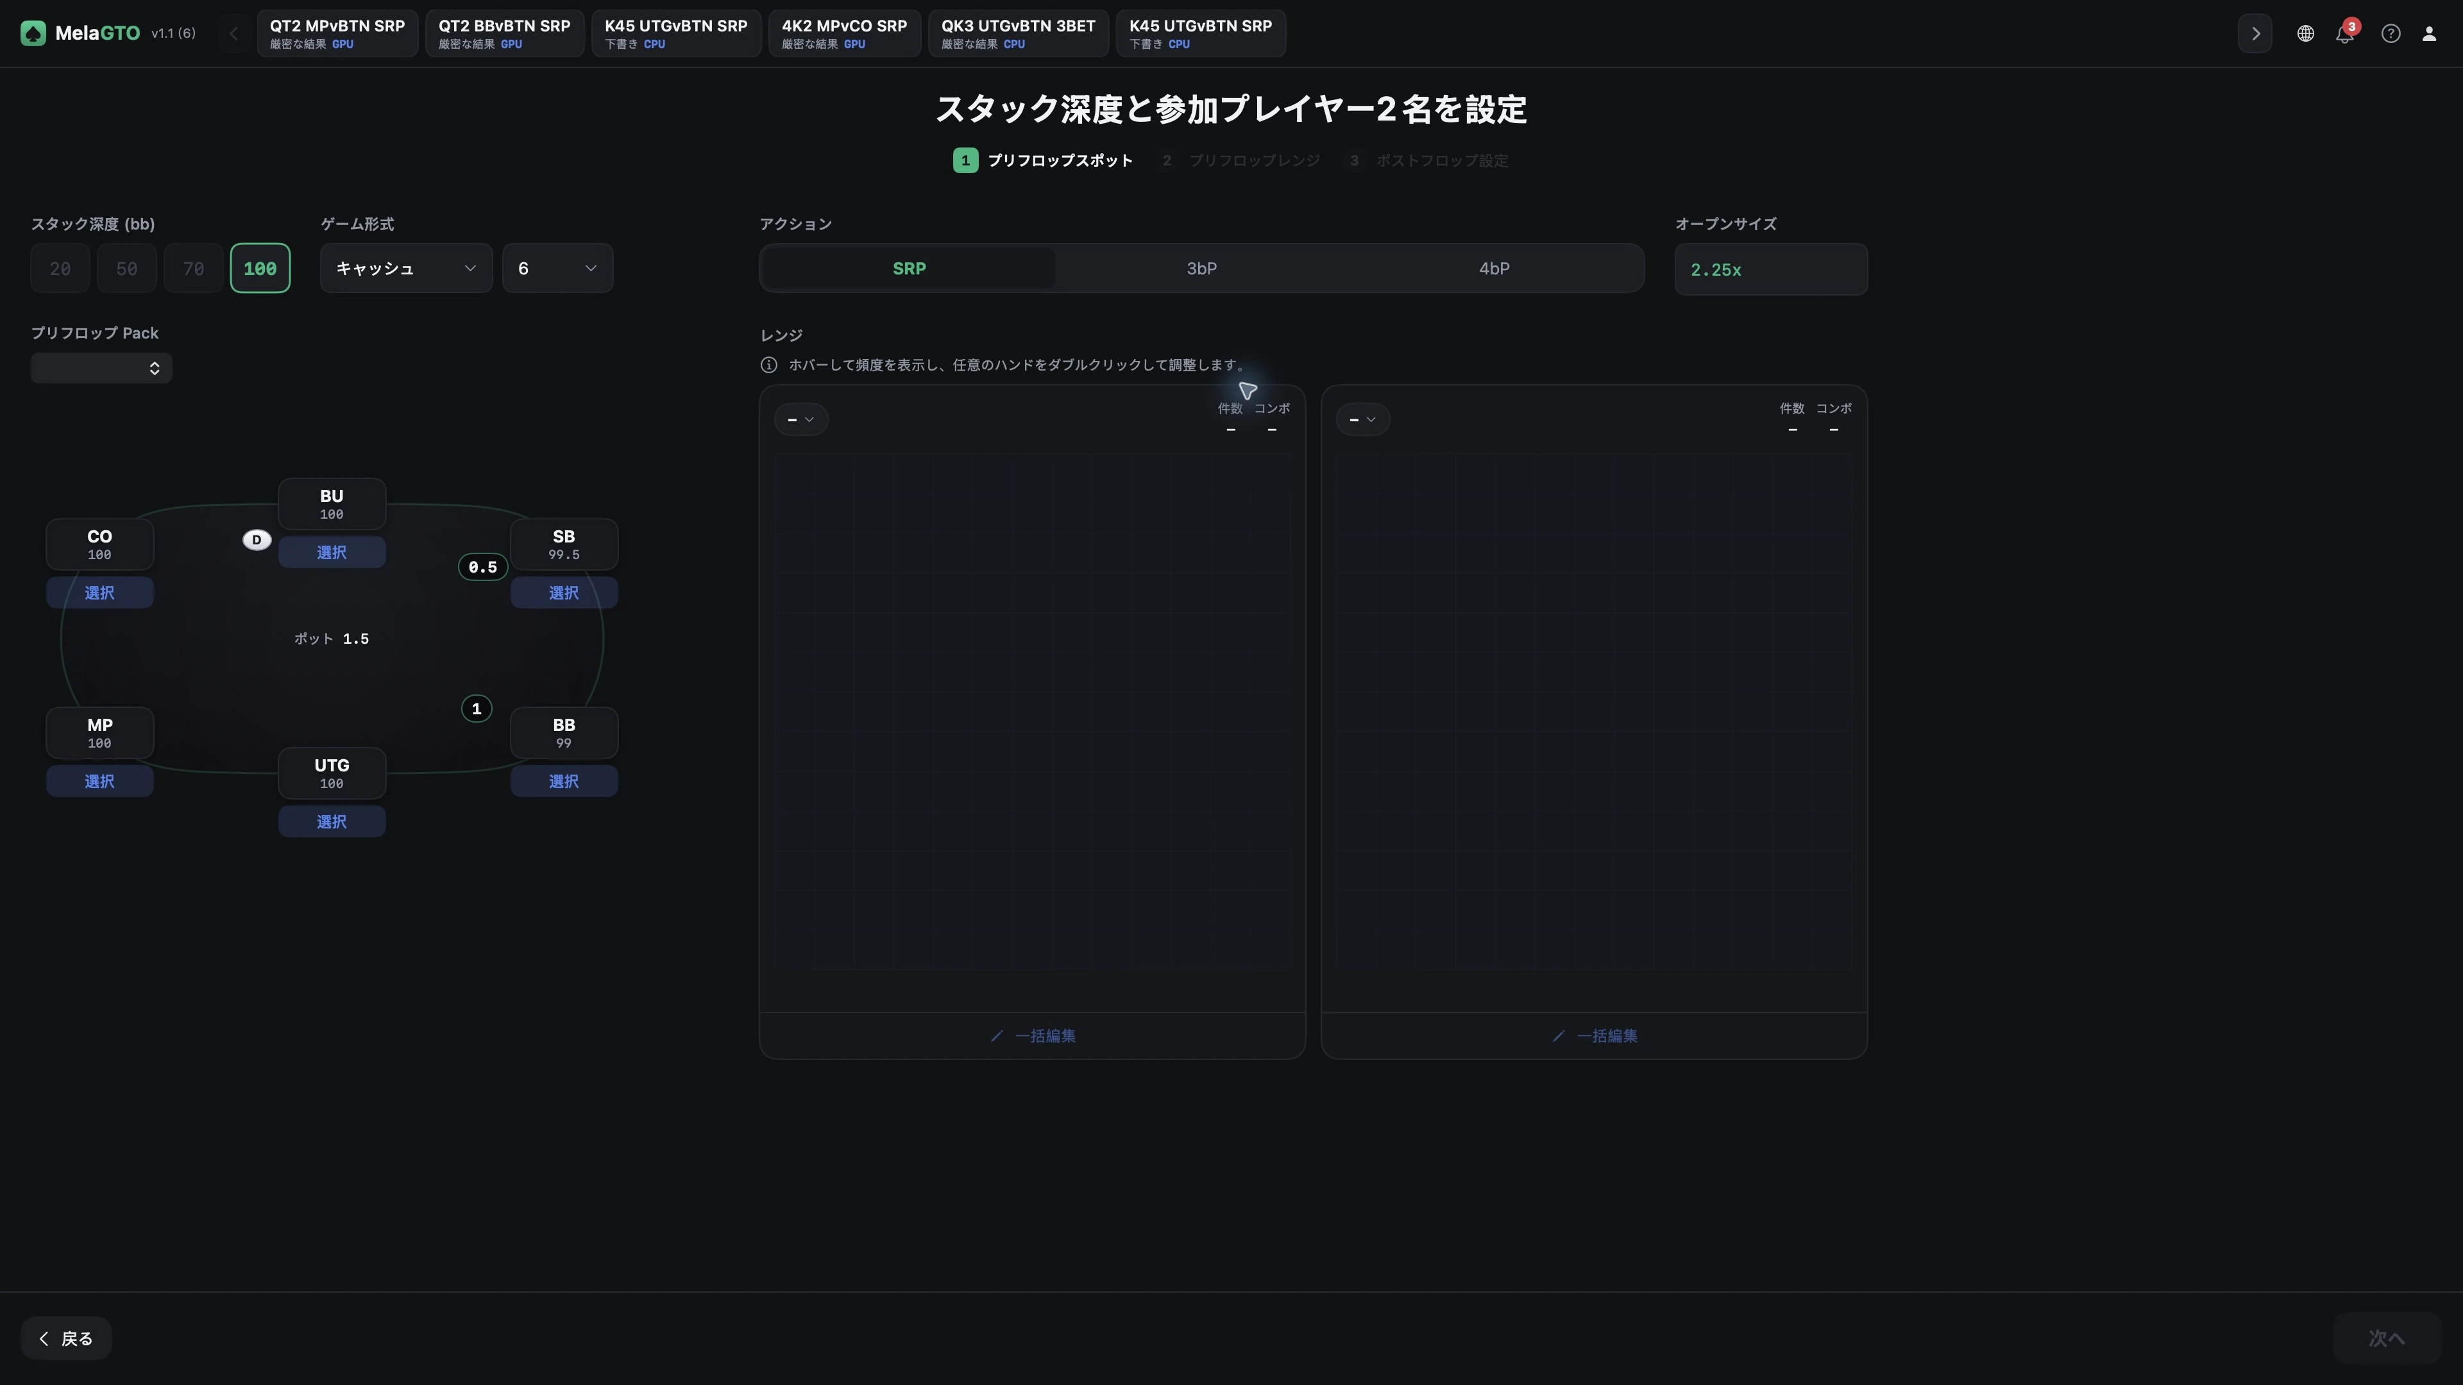The width and height of the screenshot is (2463, 1385).
Task: Click 選択 under the UTG seat
Action: pyautogui.click(x=332, y=822)
